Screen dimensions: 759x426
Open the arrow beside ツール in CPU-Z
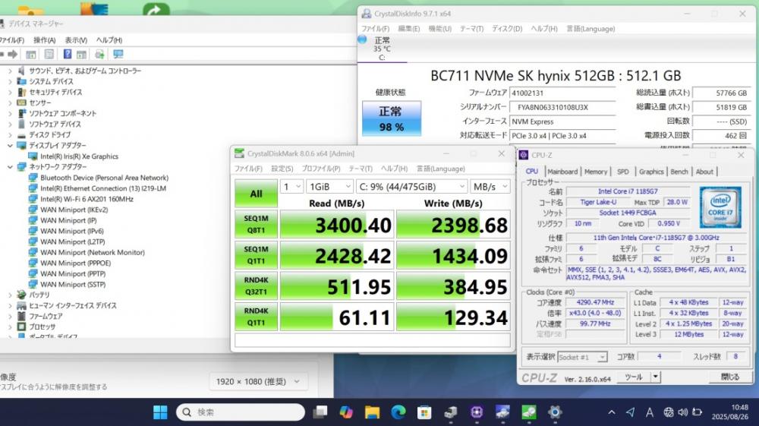click(655, 377)
